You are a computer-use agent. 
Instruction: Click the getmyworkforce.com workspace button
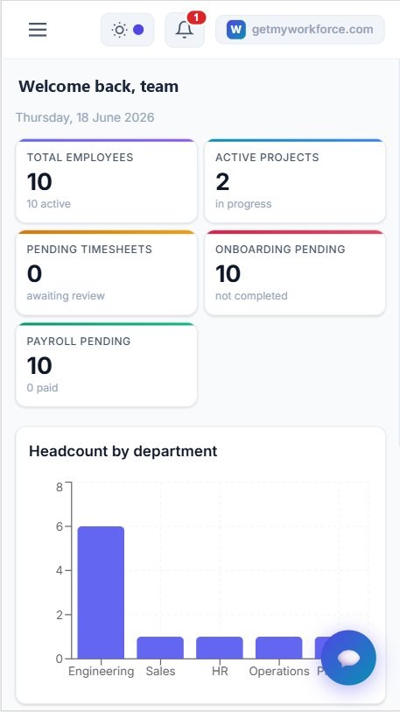[x=300, y=30]
